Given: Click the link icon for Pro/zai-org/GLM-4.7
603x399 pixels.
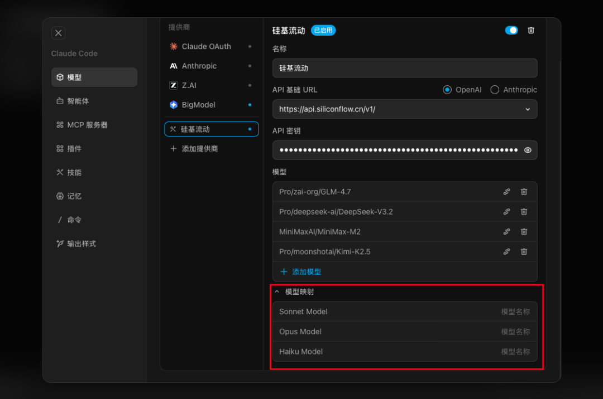Looking at the screenshot, I should pos(506,192).
